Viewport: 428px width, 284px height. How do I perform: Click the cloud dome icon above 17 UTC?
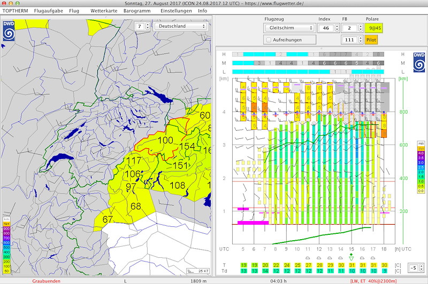(x=373, y=259)
